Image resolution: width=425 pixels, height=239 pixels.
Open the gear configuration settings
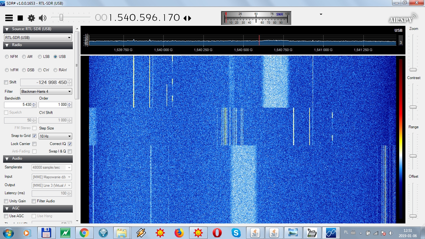pos(31,18)
